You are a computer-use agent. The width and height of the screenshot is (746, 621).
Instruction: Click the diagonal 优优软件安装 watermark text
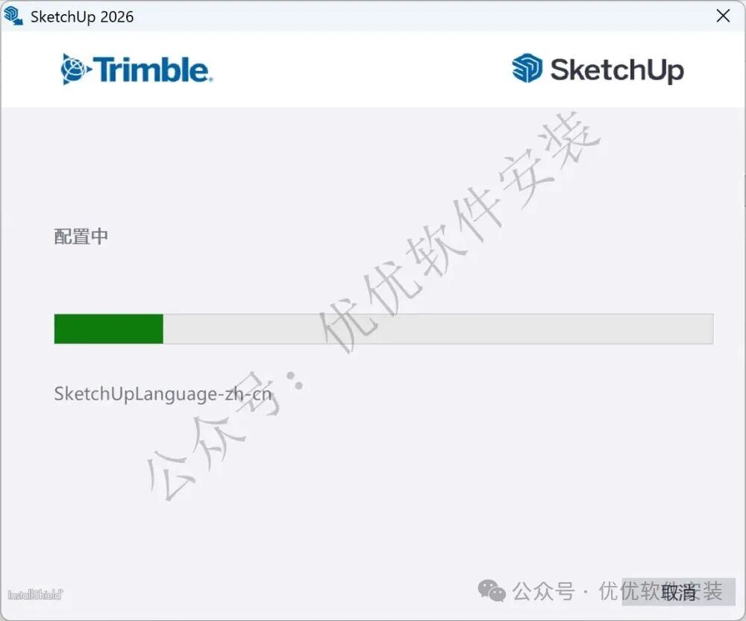[x=459, y=233]
